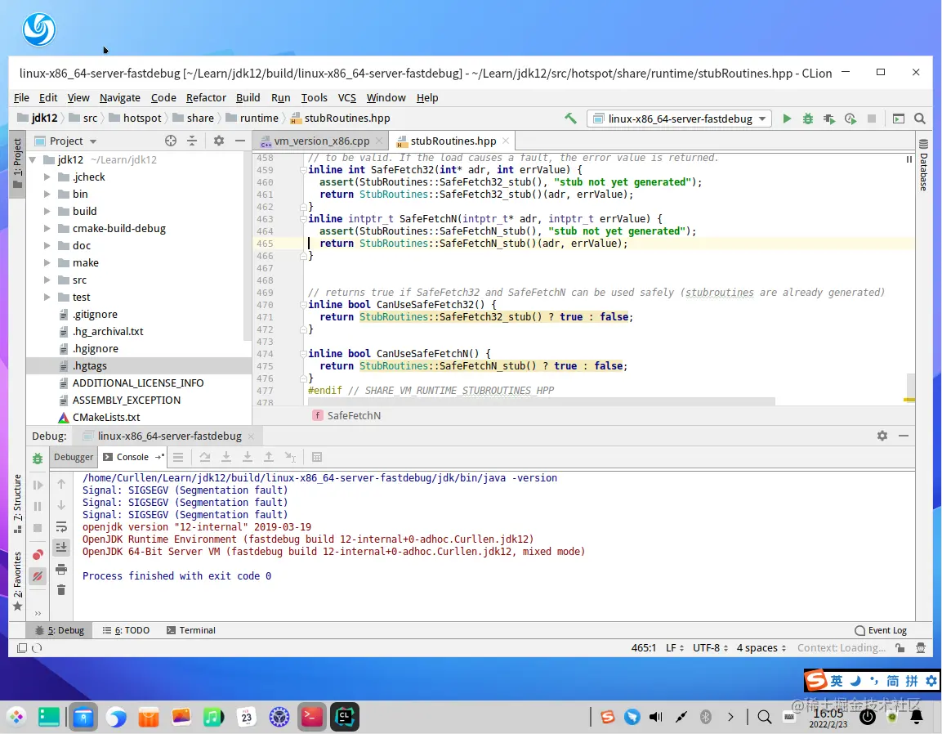This screenshot has width=942, height=734.
Task: Run the linux-x86_64-server-fastdebug configuration
Action: click(787, 119)
